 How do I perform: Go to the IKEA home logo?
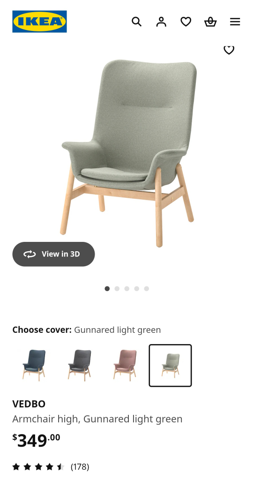(x=39, y=22)
